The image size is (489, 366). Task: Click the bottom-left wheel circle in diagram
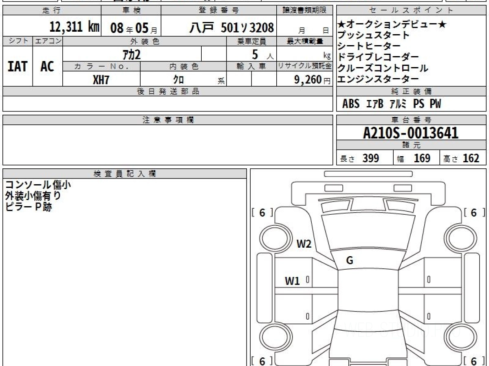[272, 337]
